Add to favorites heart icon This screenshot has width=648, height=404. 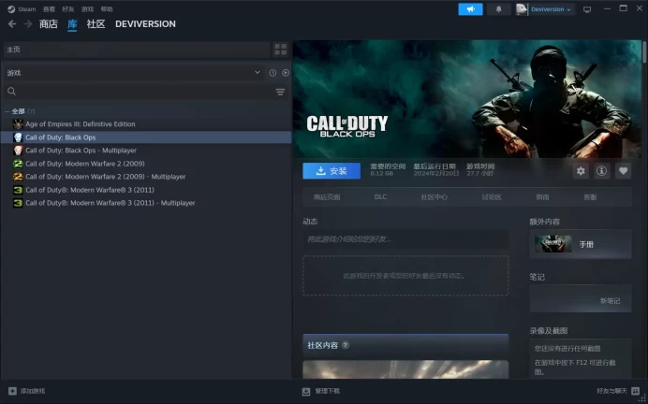(624, 171)
